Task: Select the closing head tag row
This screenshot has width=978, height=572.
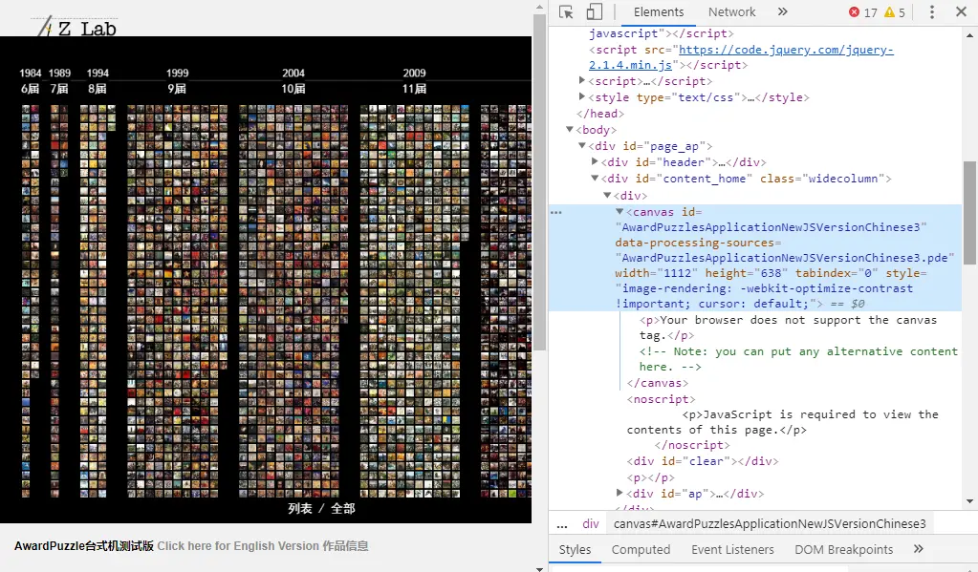Action: click(600, 114)
